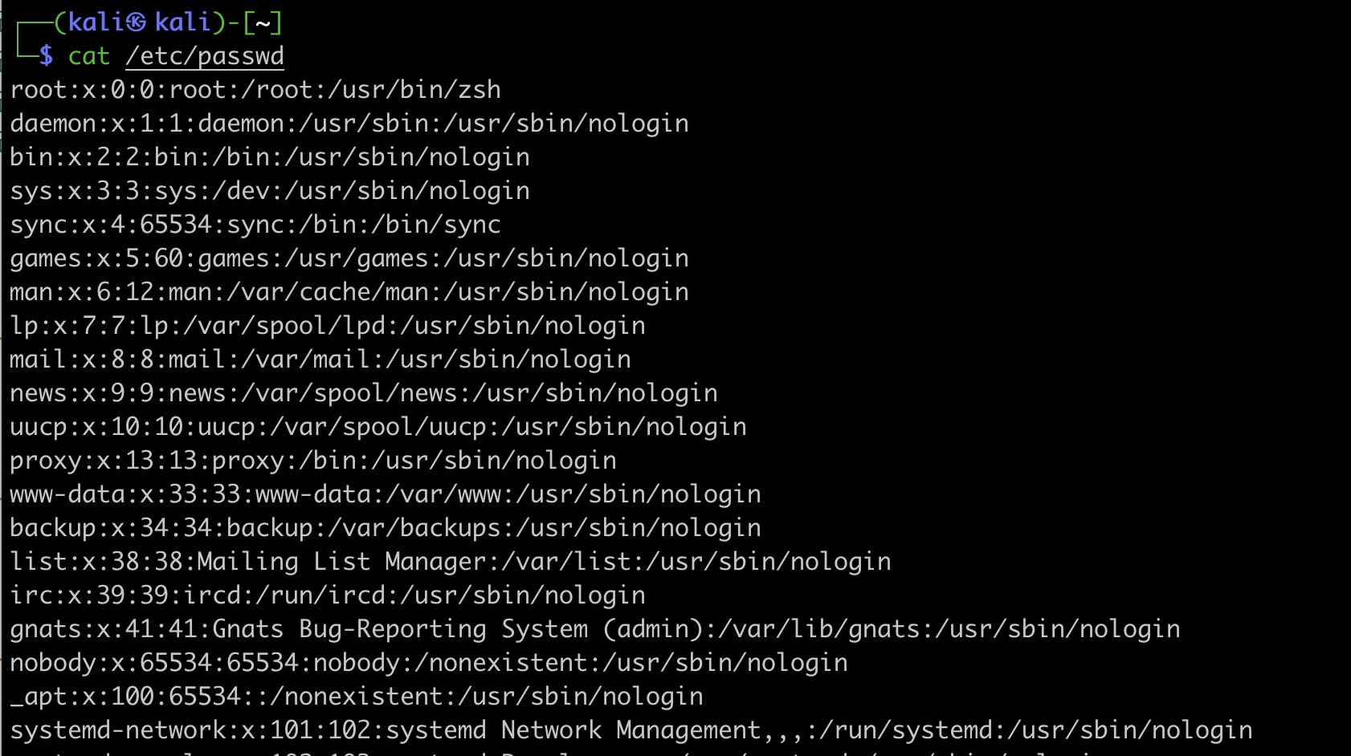Click the mail account line

320,360
